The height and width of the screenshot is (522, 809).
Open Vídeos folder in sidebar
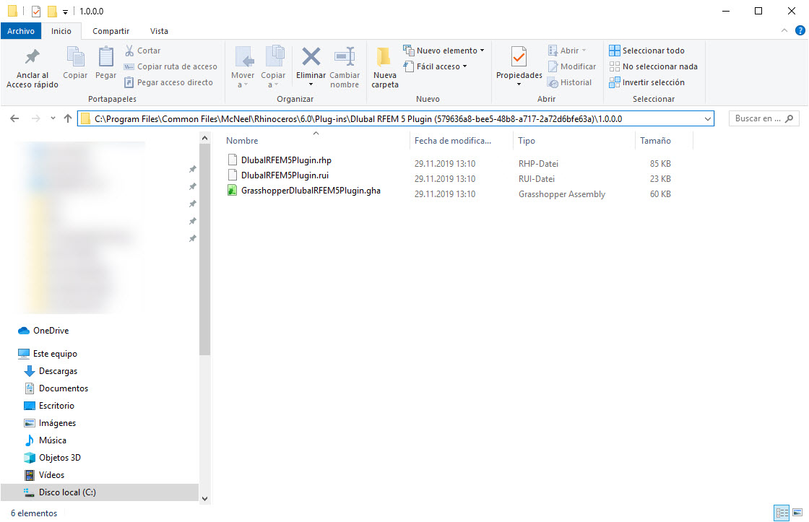pyautogui.click(x=51, y=475)
